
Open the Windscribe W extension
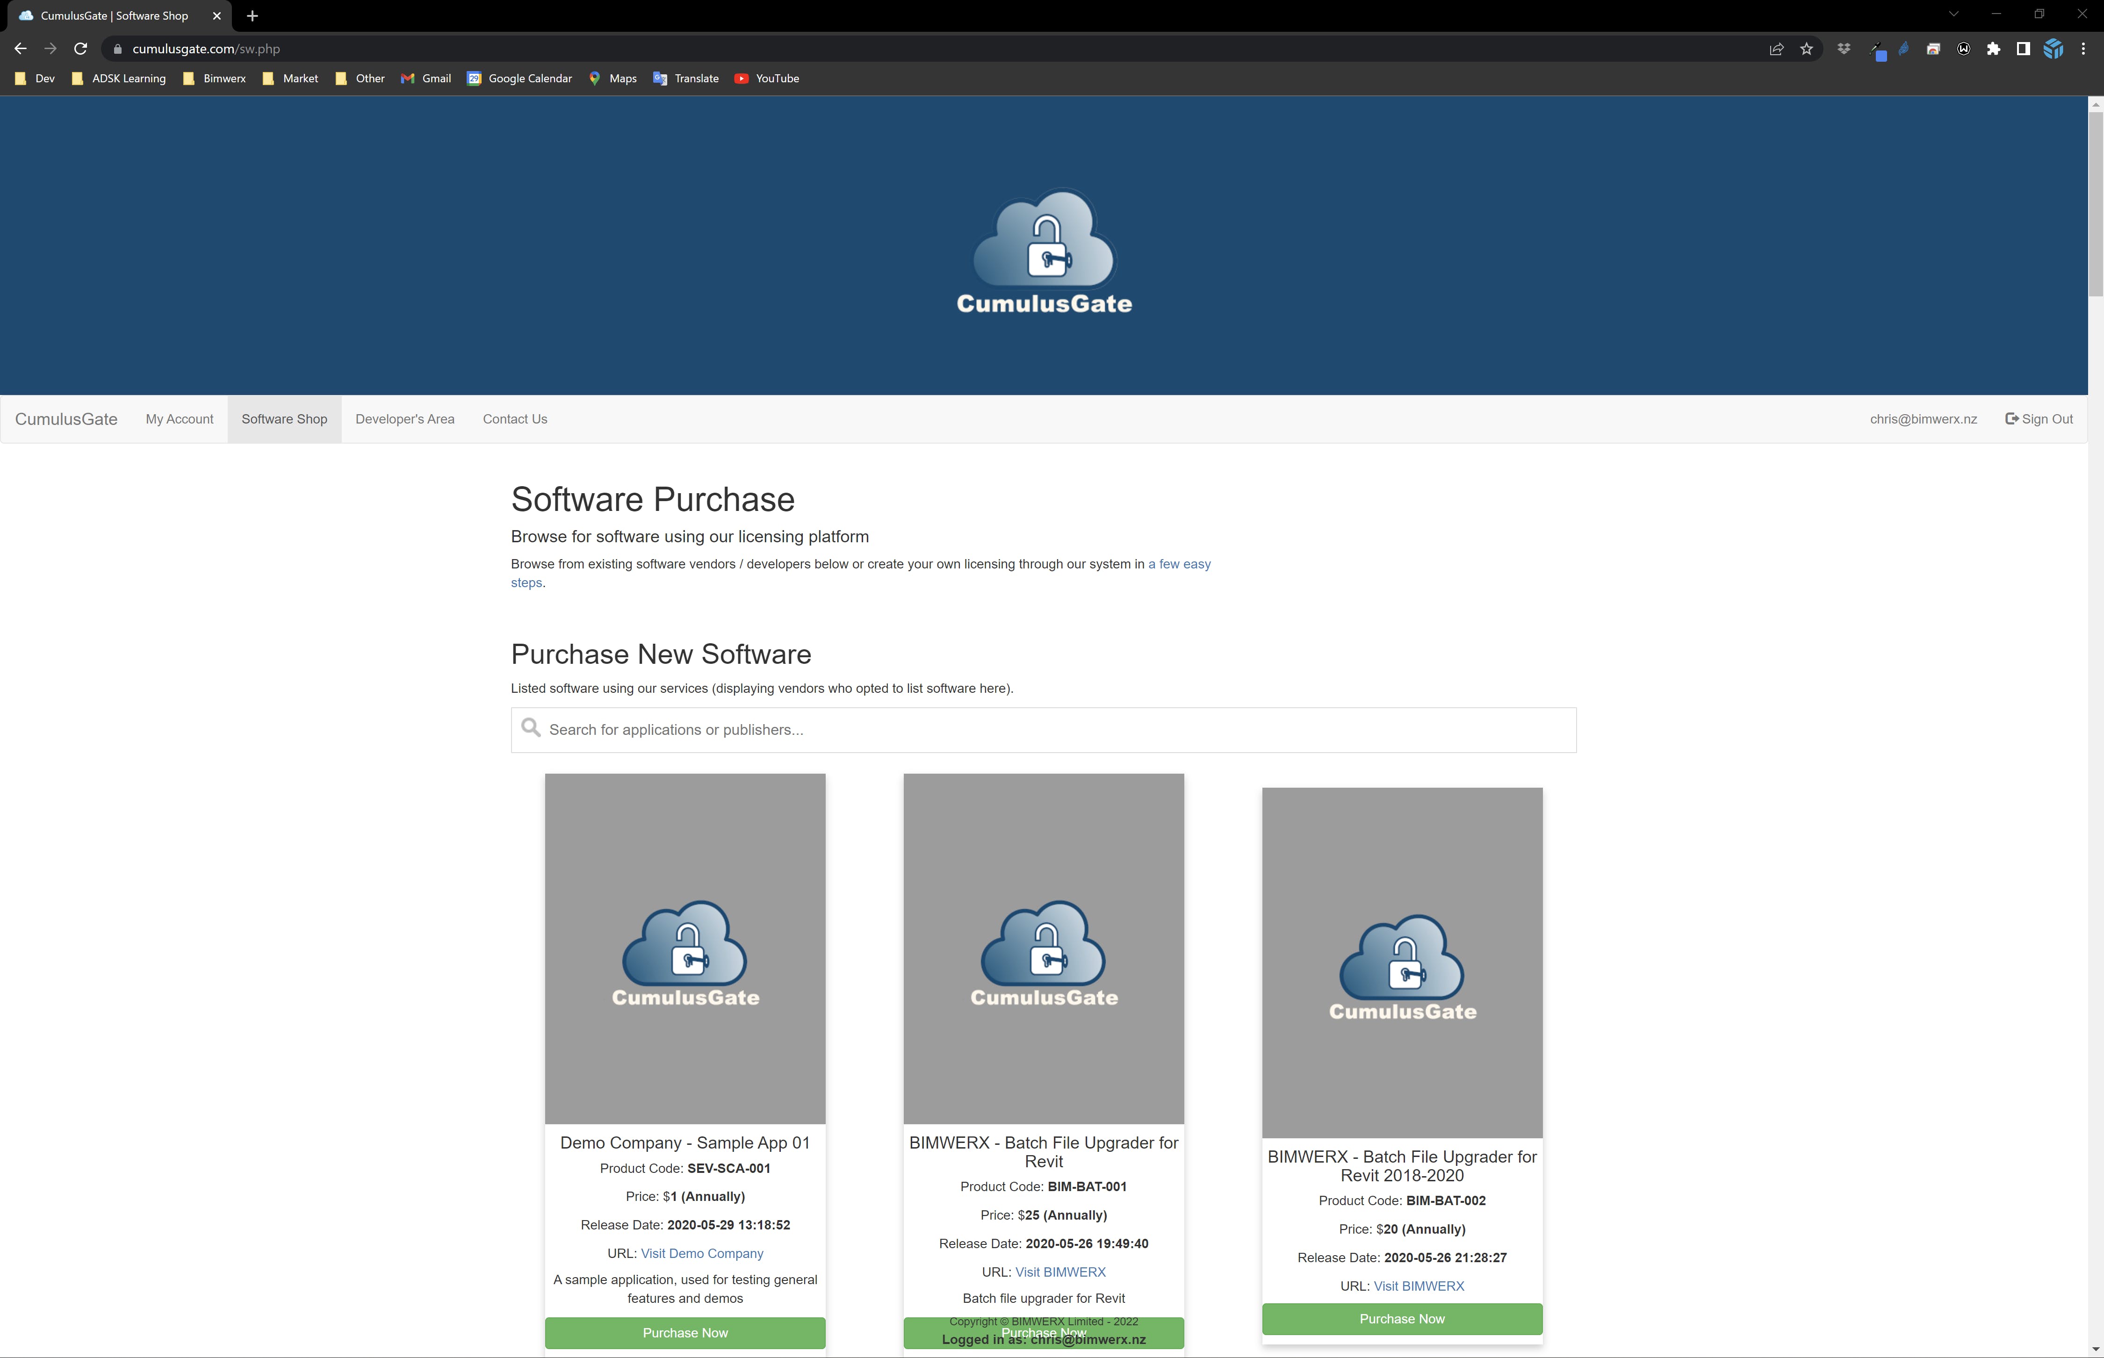coord(1963,50)
